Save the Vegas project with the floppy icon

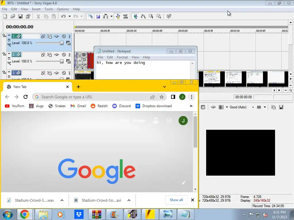(x=20, y=16)
